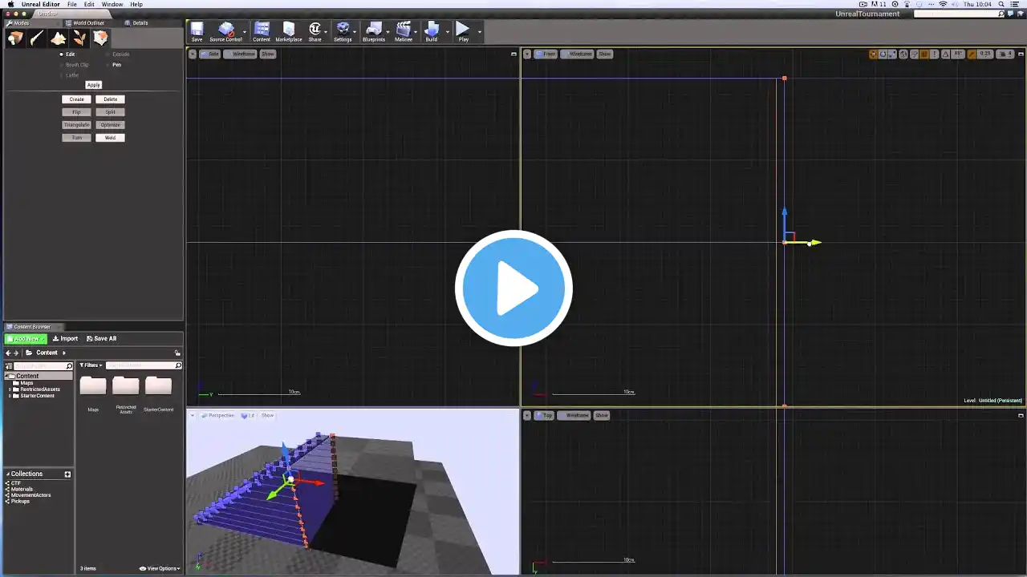Open the View Options dropdown
Viewport: 1027px width, 577px height.
pyautogui.click(x=160, y=568)
